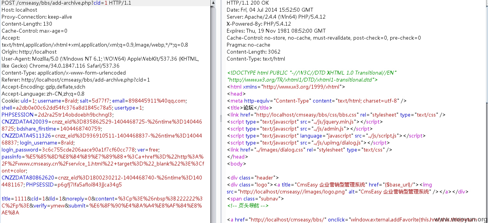Click the xhtml1-transitional.dtd URL line

pyautogui.click(x=302, y=80)
